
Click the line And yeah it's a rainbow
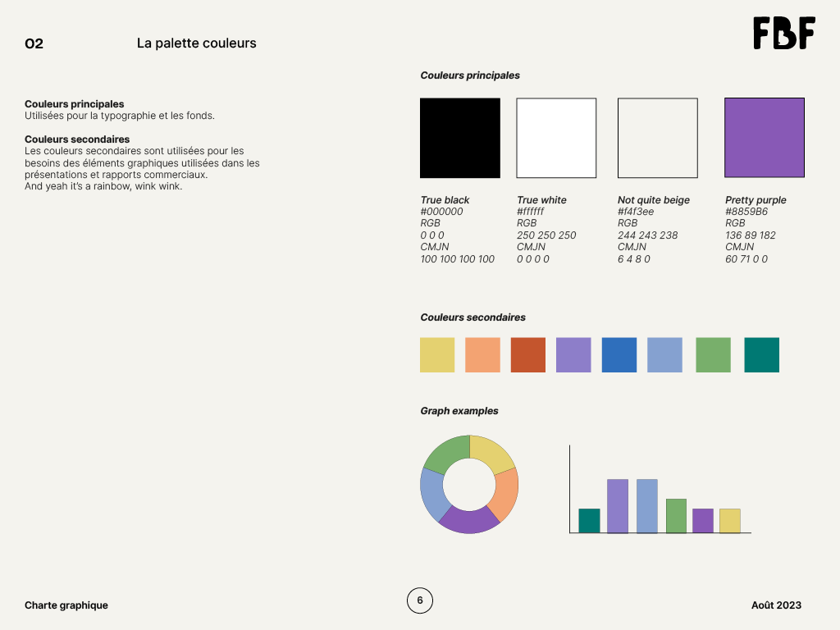point(103,186)
